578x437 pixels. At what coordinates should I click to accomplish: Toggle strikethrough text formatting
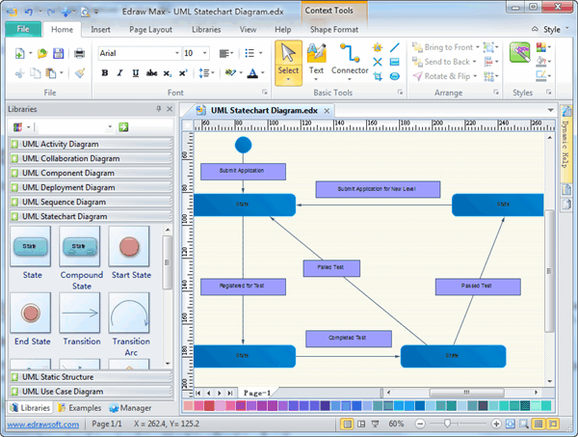(x=149, y=72)
